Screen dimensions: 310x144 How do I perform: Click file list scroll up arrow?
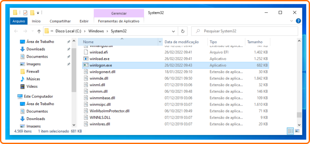[x=299, y=41]
